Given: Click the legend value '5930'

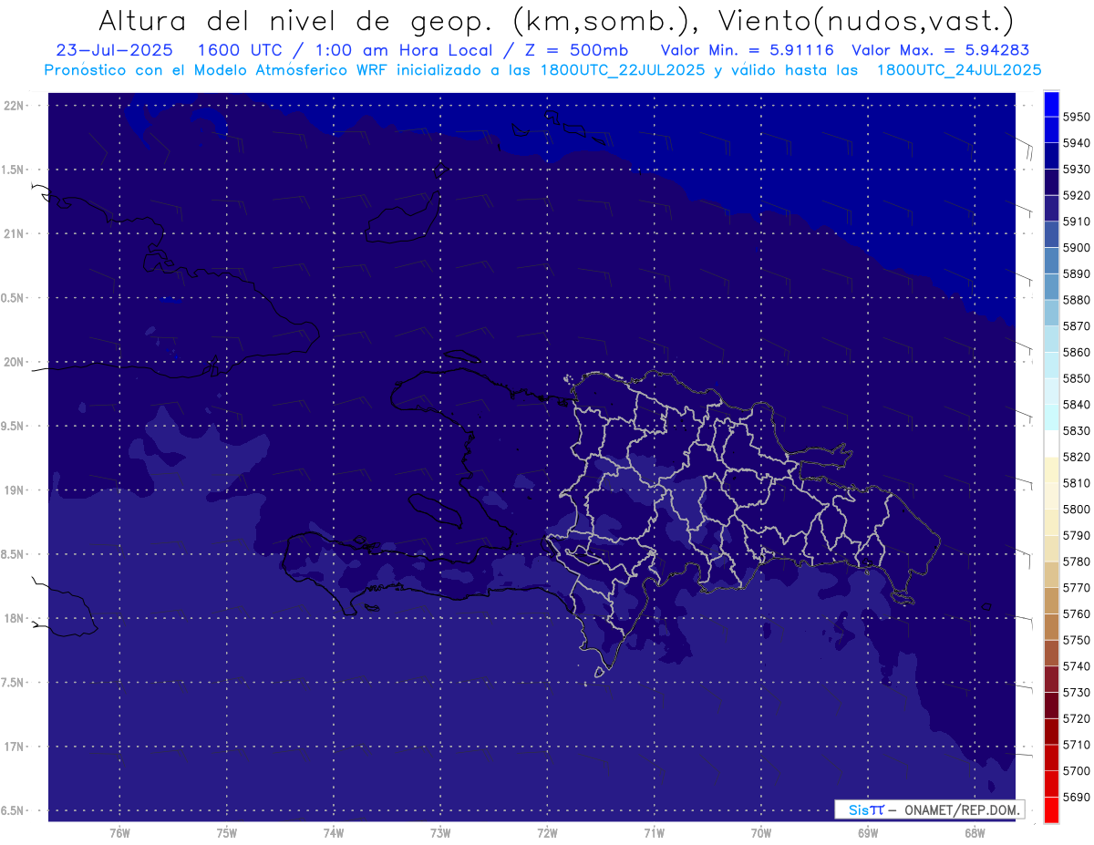Looking at the screenshot, I should click(1077, 169).
